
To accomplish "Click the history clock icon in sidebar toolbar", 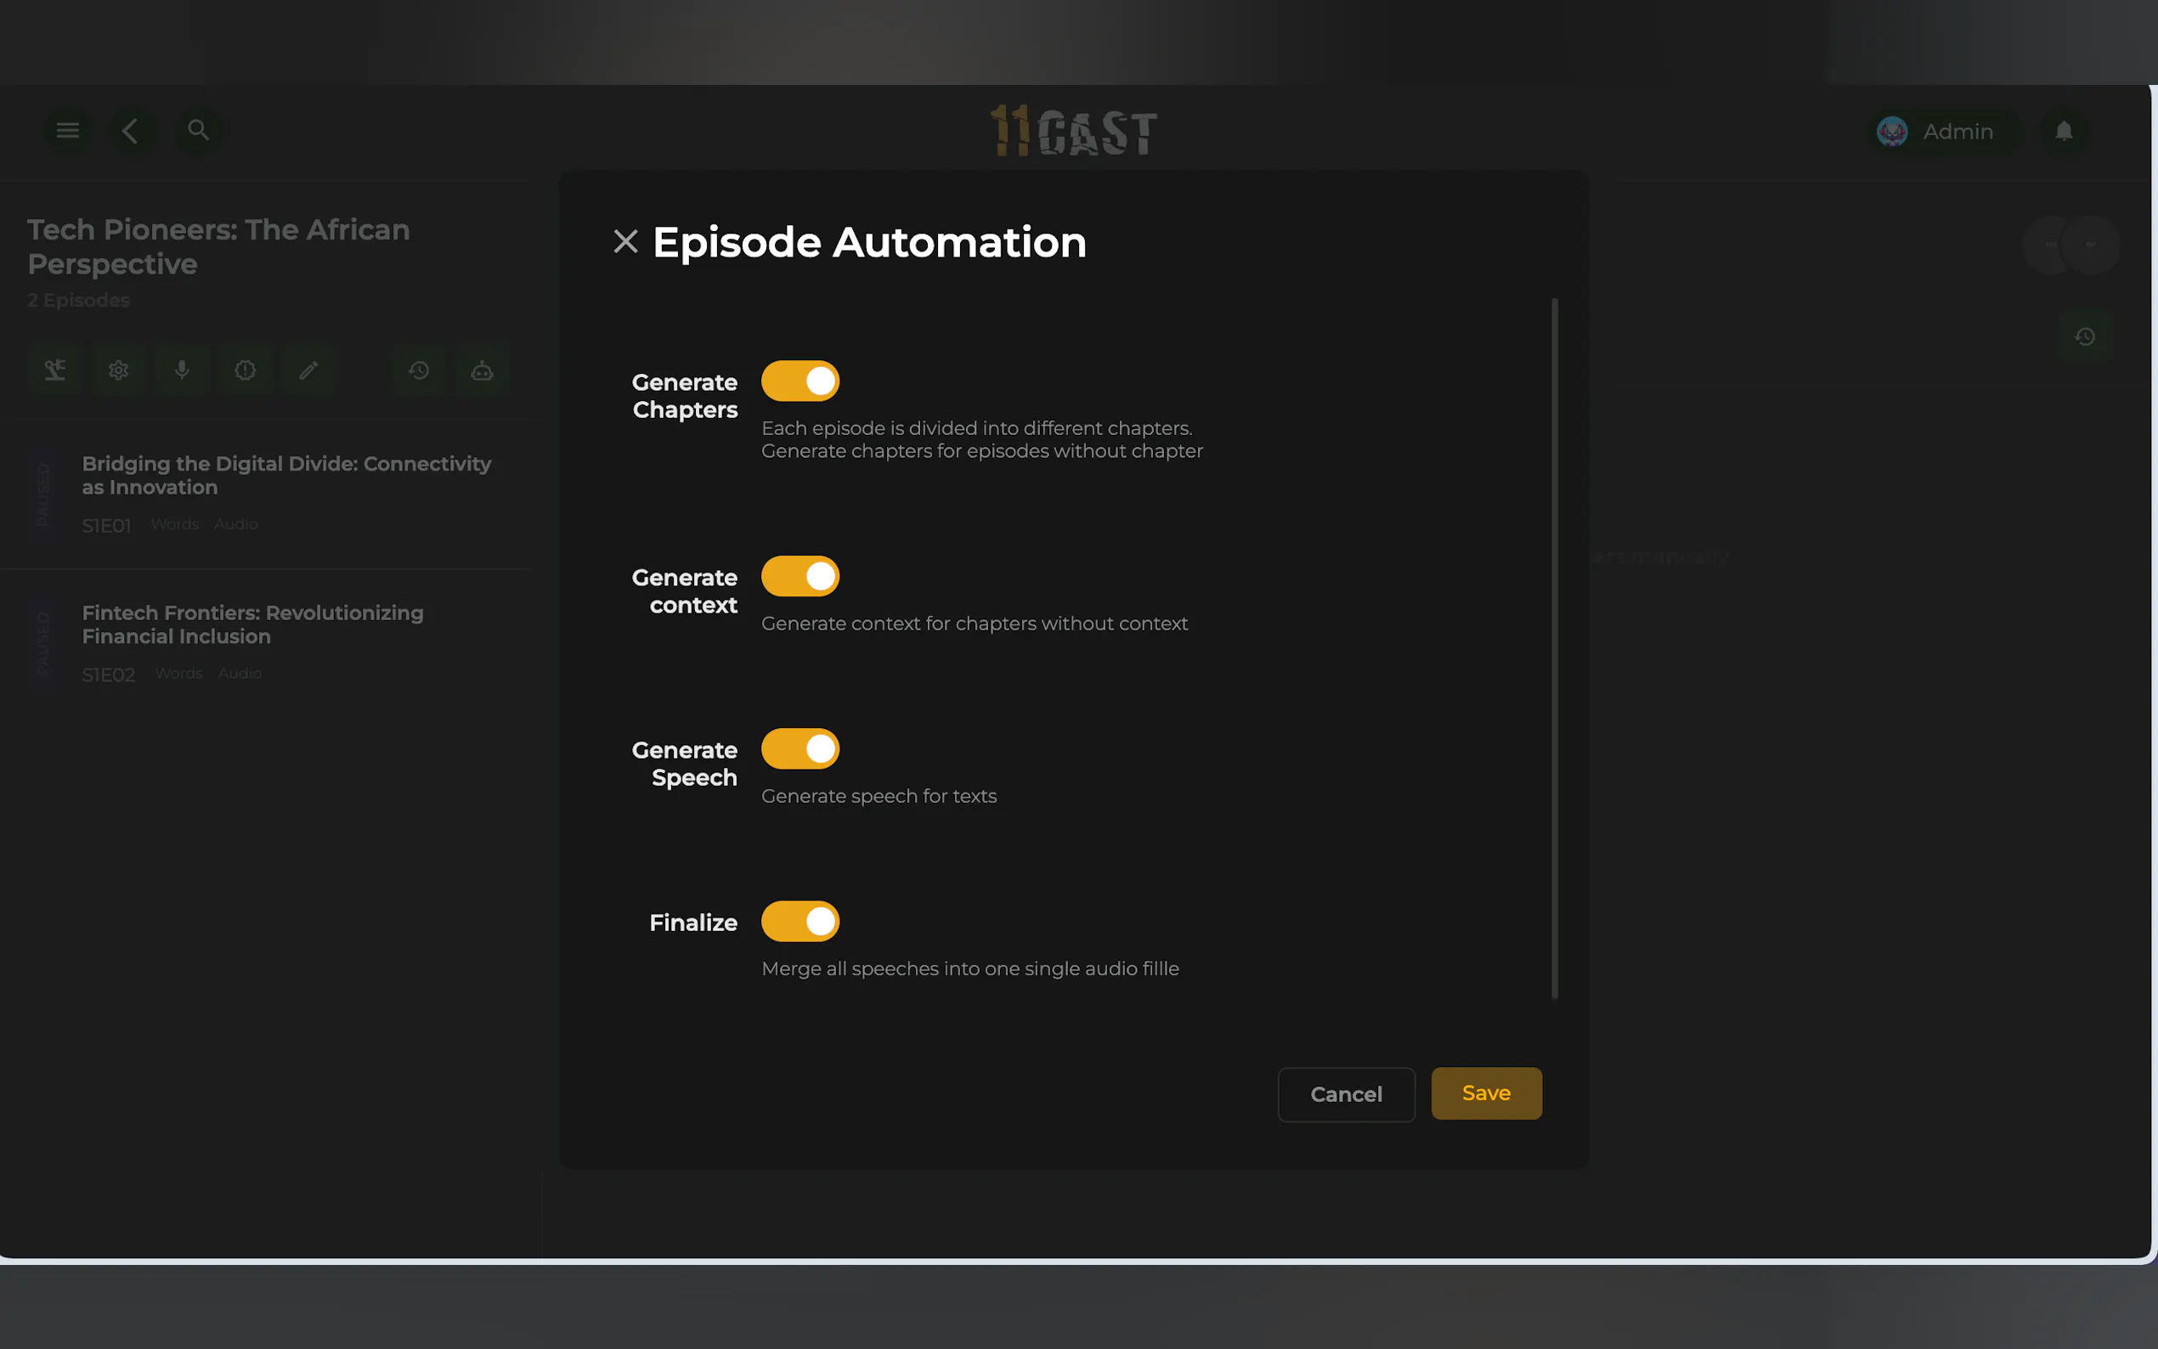I will (418, 370).
